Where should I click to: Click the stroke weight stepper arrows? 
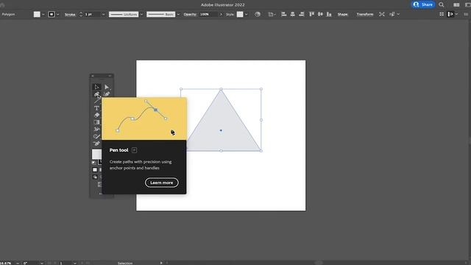click(x=80, y=15)
